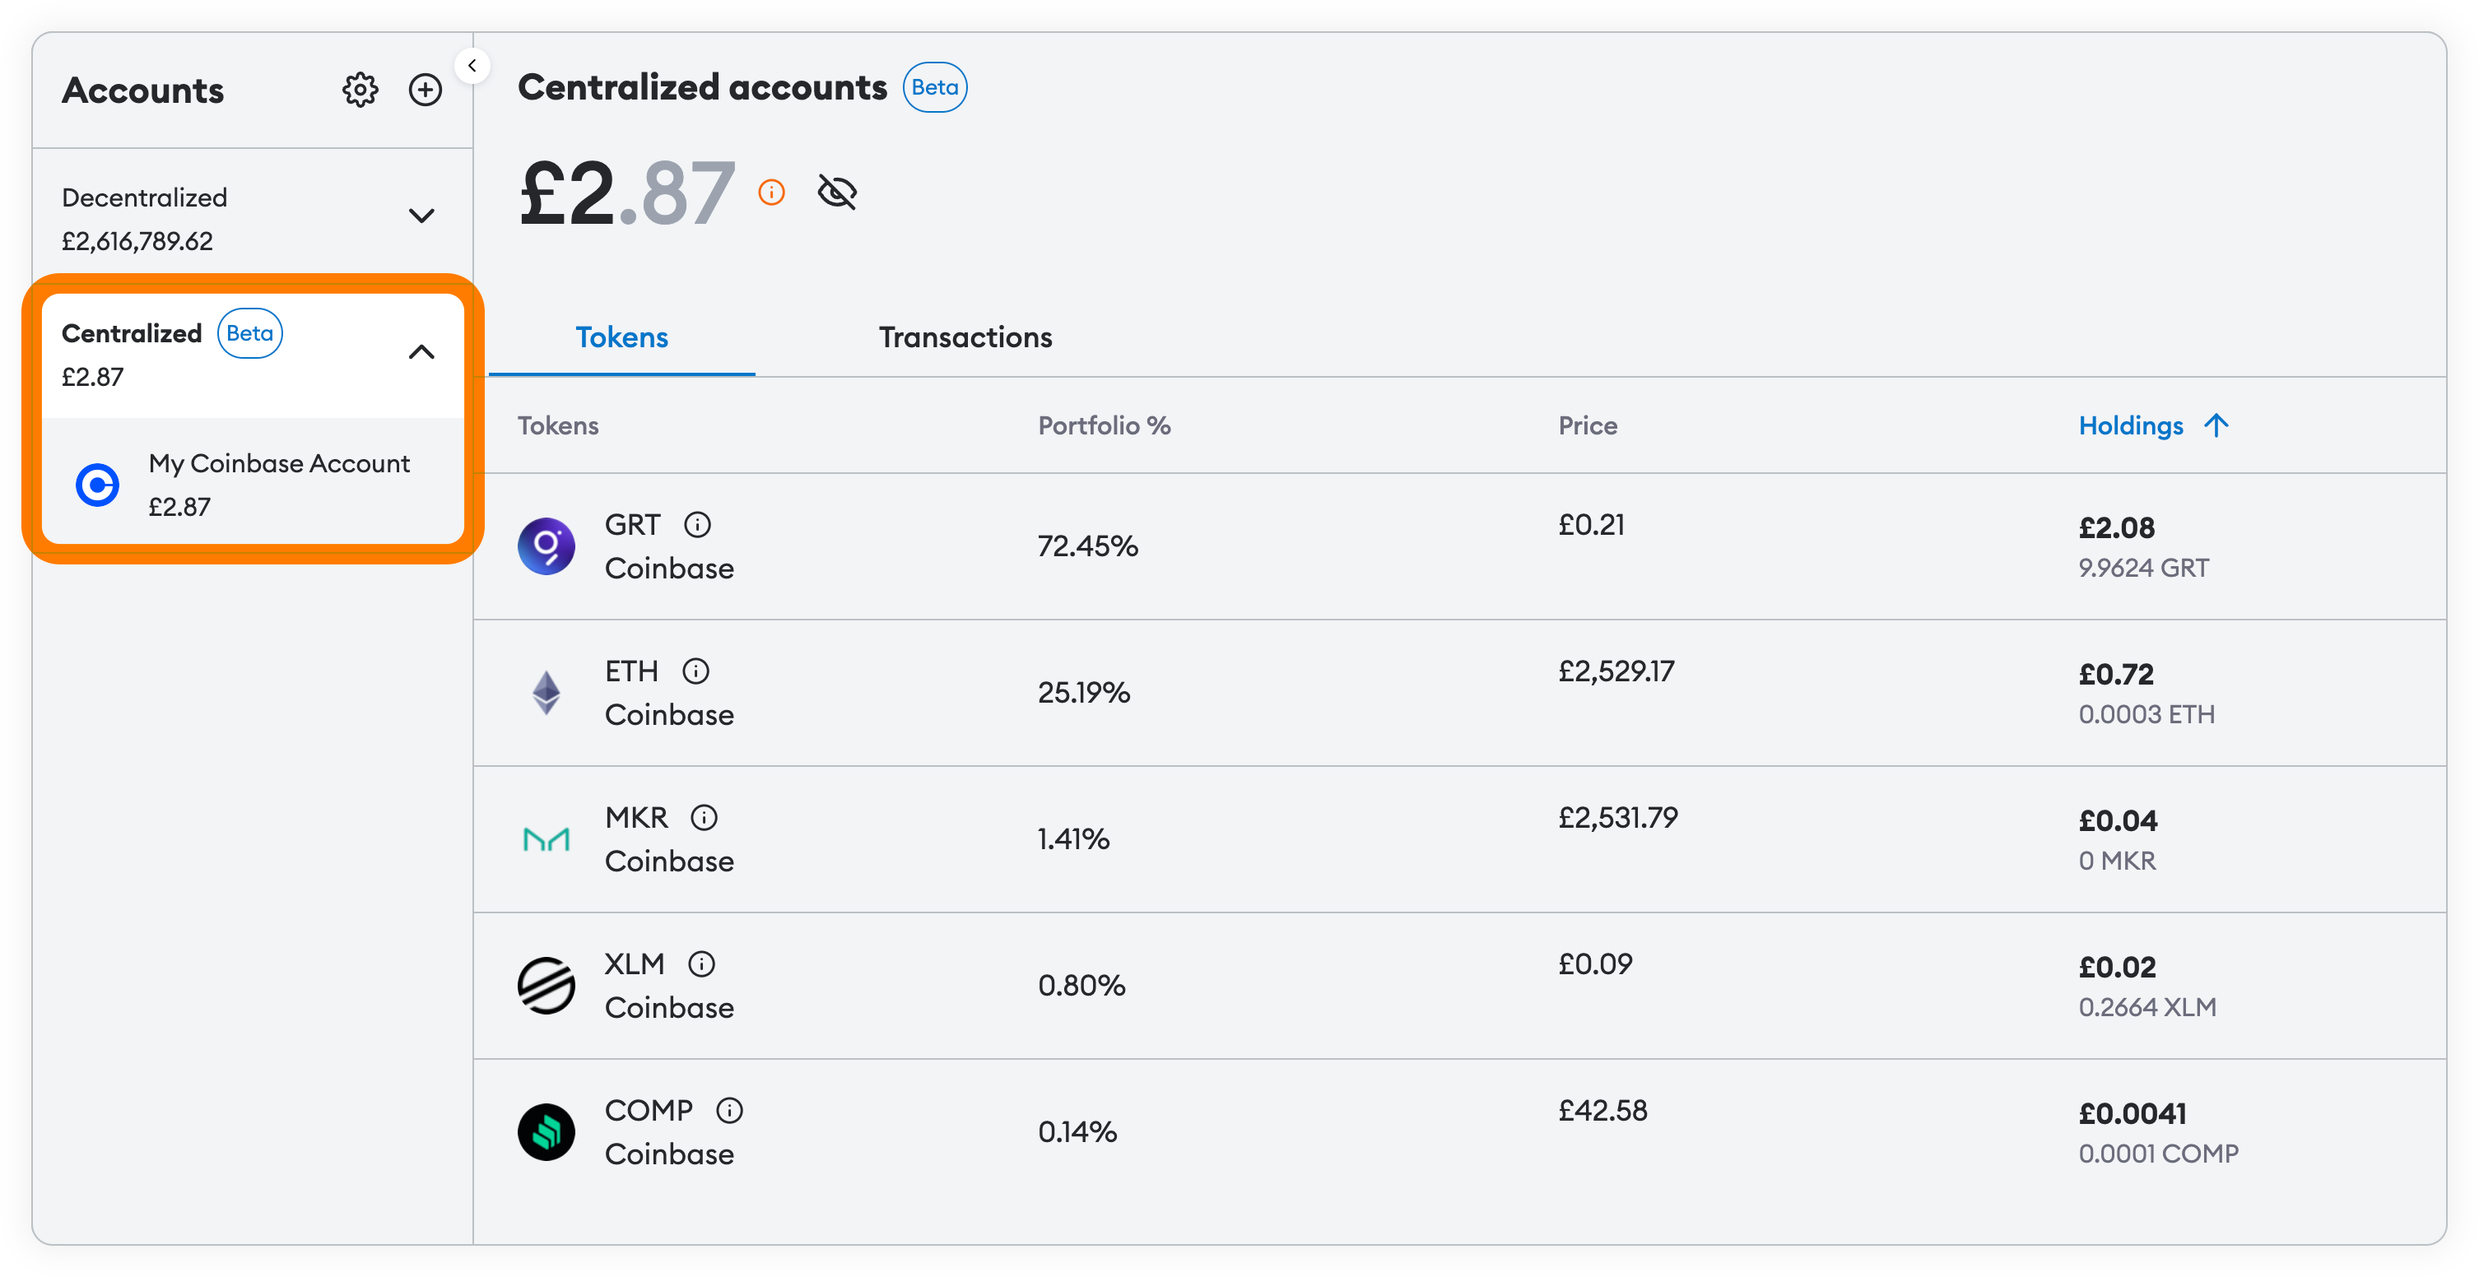Click the Tokens column header
Image resolution: width=2479 pixels, height=1277 pixels.
point(557,425)
